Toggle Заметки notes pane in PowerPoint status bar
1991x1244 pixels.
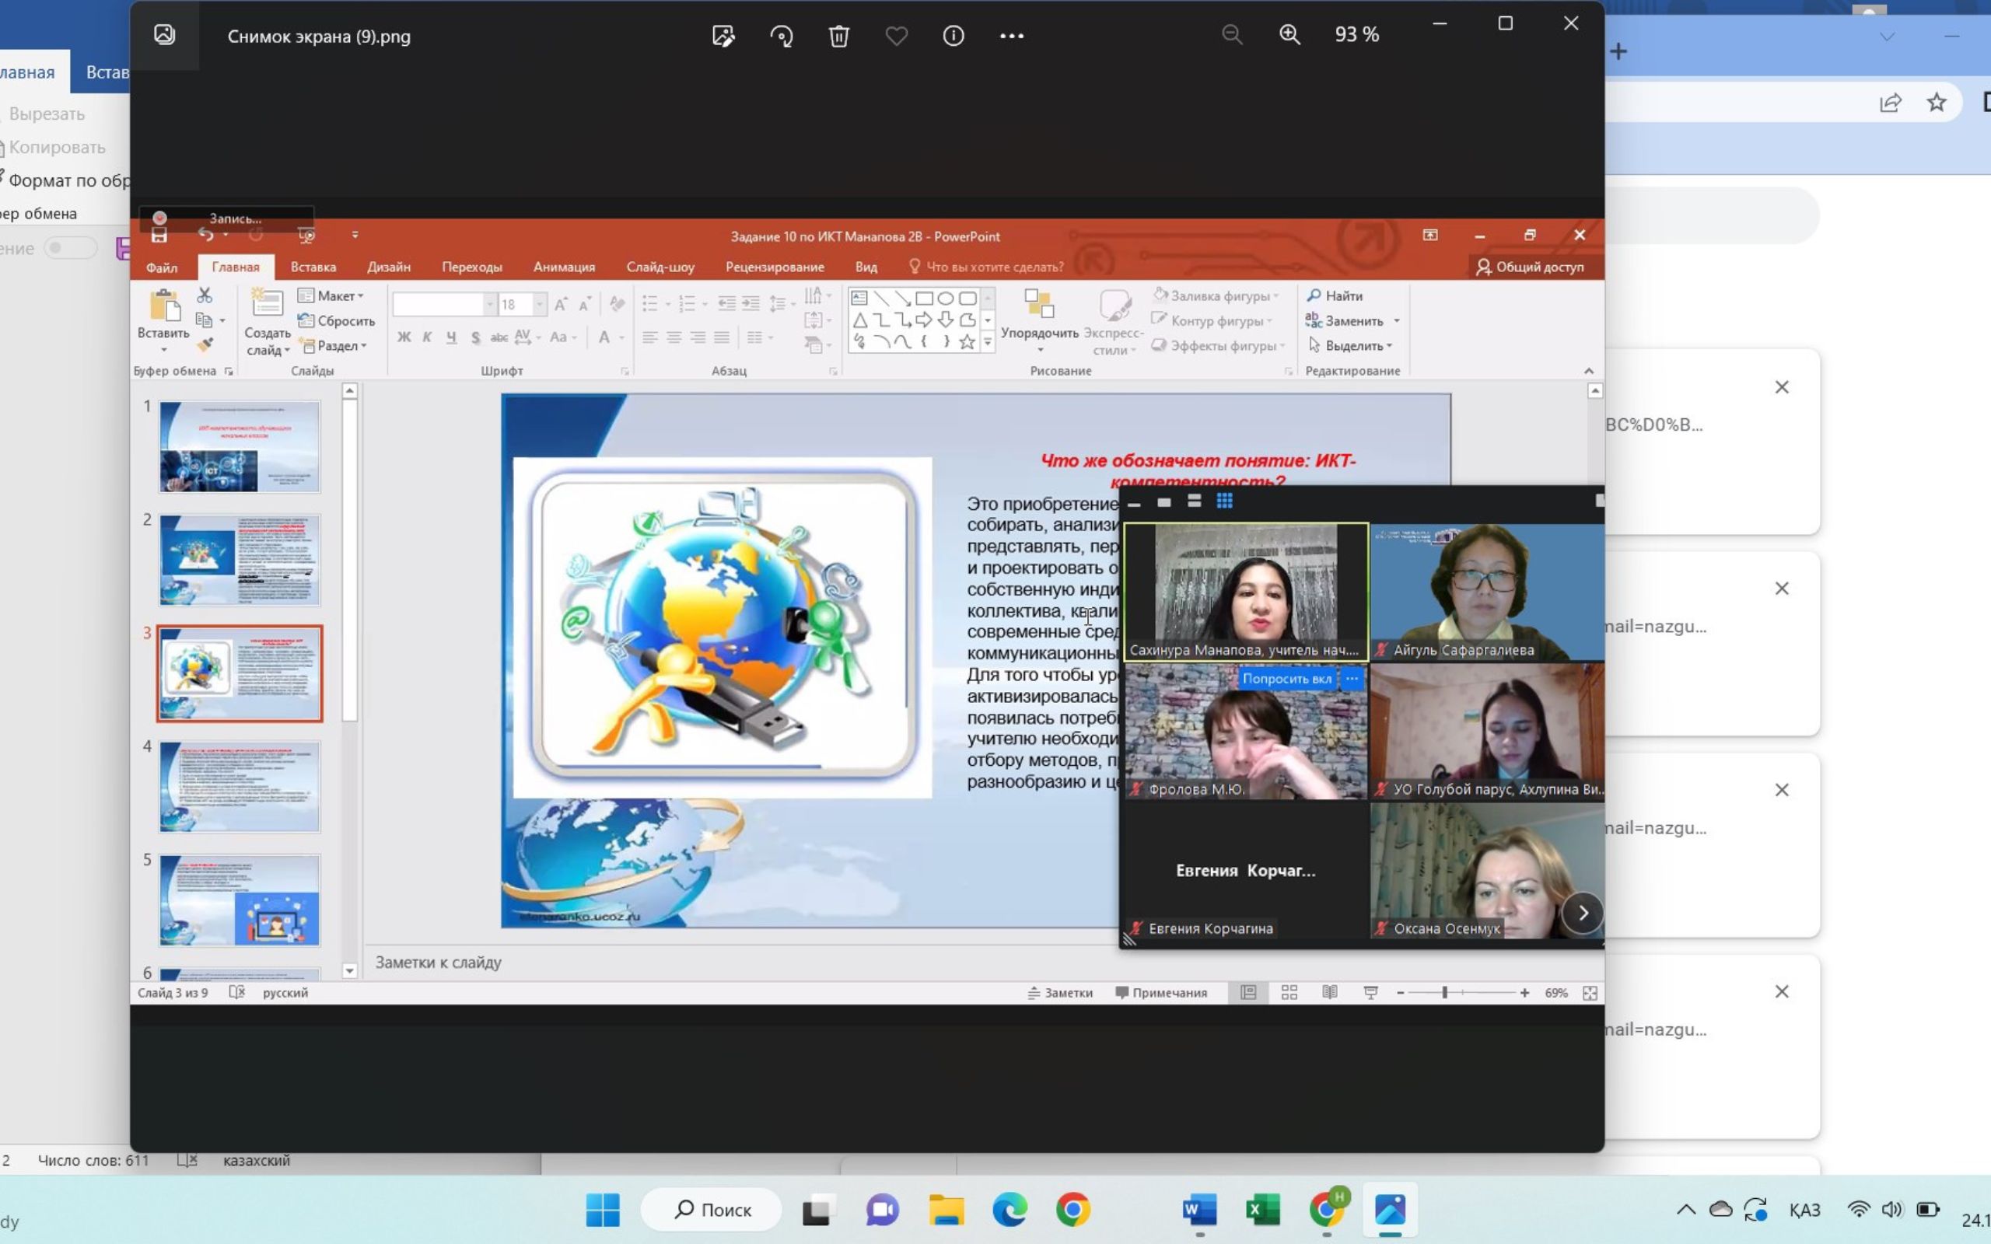1060,993
